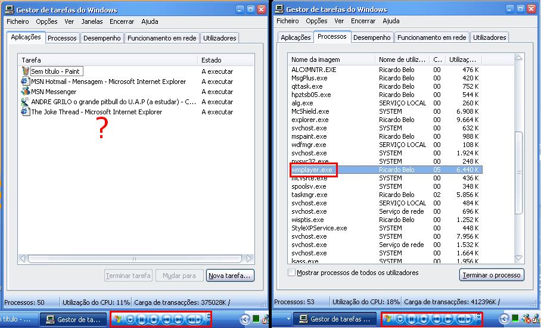Open the media player menu arrow on the left taskbar

(130, 319)
